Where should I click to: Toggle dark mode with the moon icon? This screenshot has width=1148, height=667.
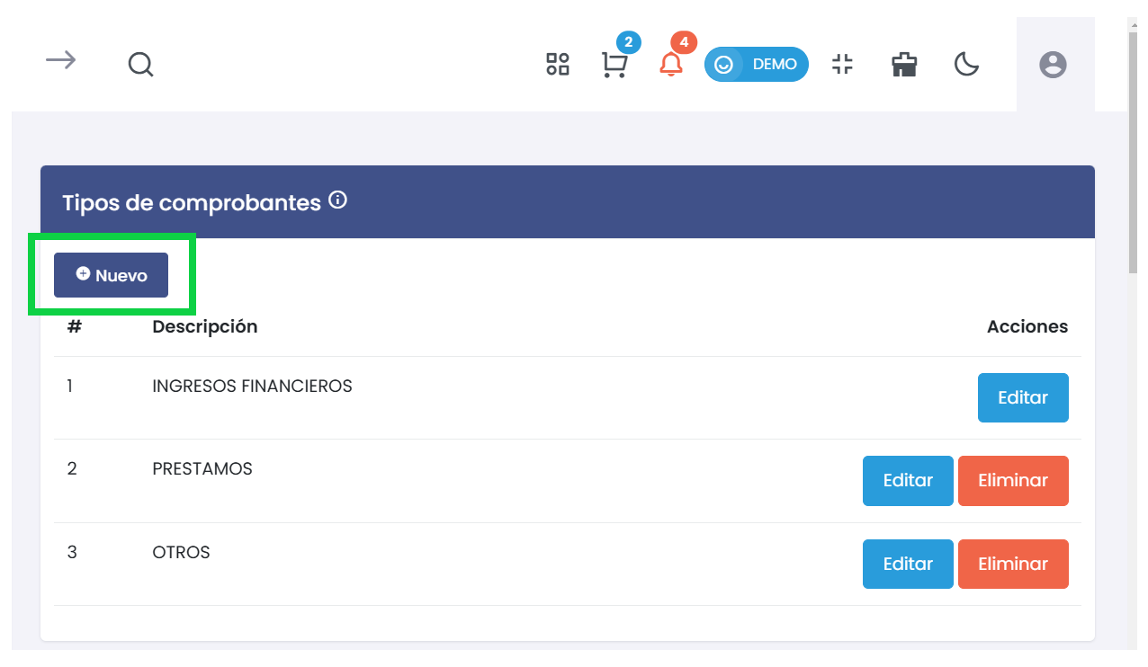coord(966,64)
